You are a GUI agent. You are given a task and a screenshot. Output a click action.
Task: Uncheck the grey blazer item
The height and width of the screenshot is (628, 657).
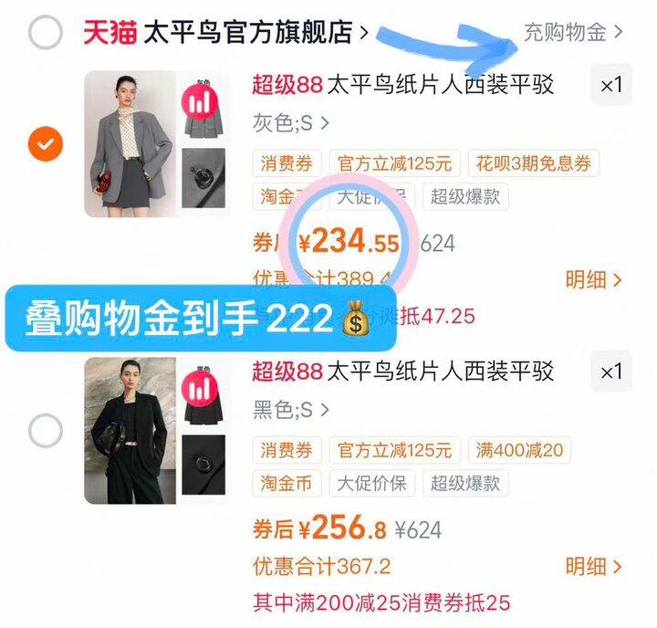[46, 144]
